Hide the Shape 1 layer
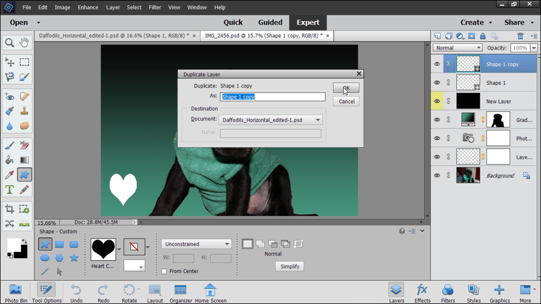The image size is (541, 304). pos(437,83)
